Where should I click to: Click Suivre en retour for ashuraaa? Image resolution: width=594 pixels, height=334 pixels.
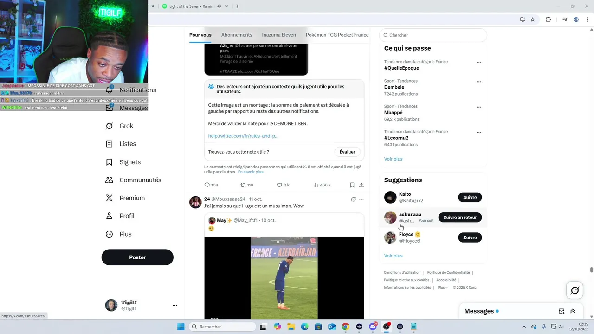tap(460, 217)
